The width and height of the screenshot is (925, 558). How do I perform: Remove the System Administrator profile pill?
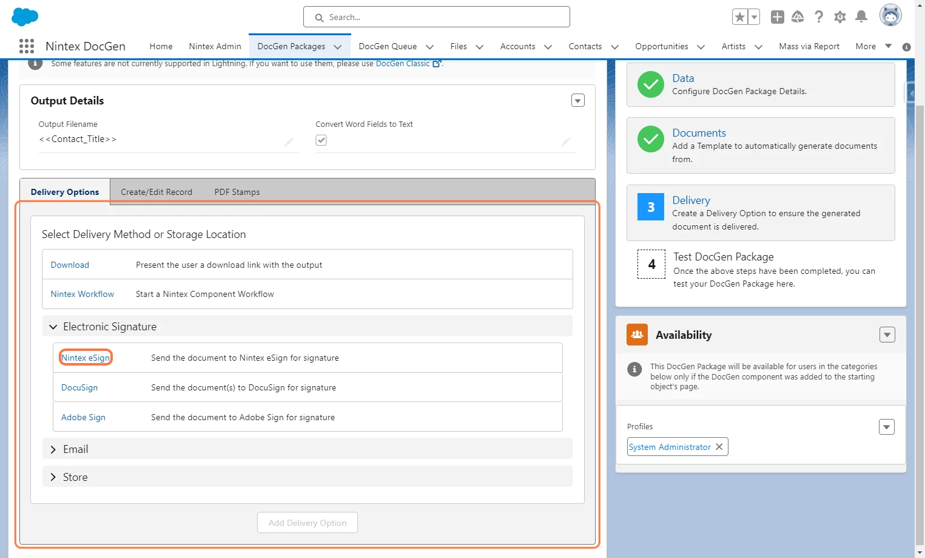pyautogui.click(x=719, y=446)
